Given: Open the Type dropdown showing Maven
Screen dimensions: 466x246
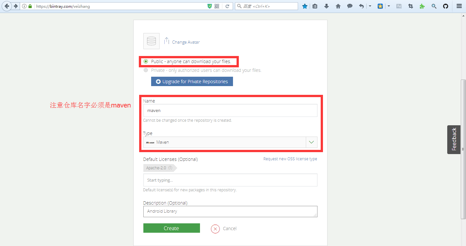Looking at the screenshot, I should pyautogui.click(x=230, y=142).
